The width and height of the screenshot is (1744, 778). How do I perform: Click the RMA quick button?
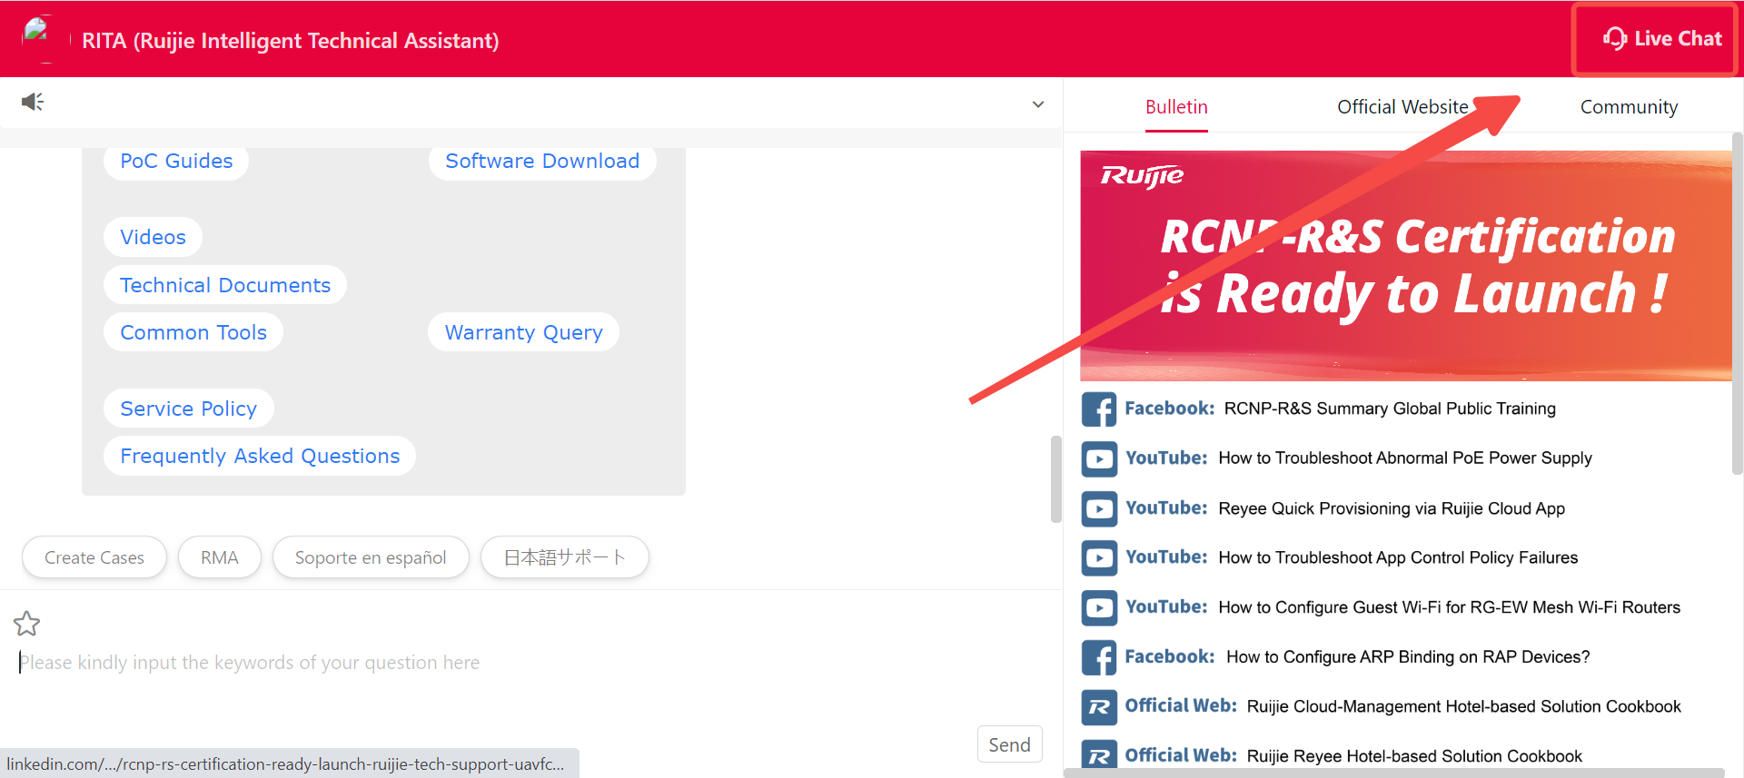(220, 557)
